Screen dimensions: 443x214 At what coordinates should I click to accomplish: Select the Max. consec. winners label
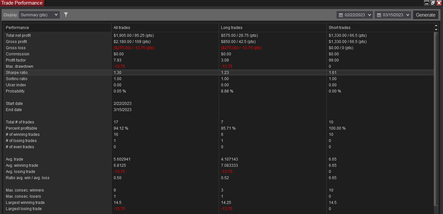[25, 190]
